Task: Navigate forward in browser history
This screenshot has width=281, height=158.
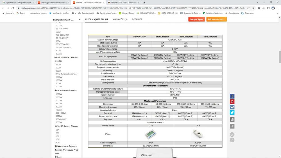Action: click(8, 8)
